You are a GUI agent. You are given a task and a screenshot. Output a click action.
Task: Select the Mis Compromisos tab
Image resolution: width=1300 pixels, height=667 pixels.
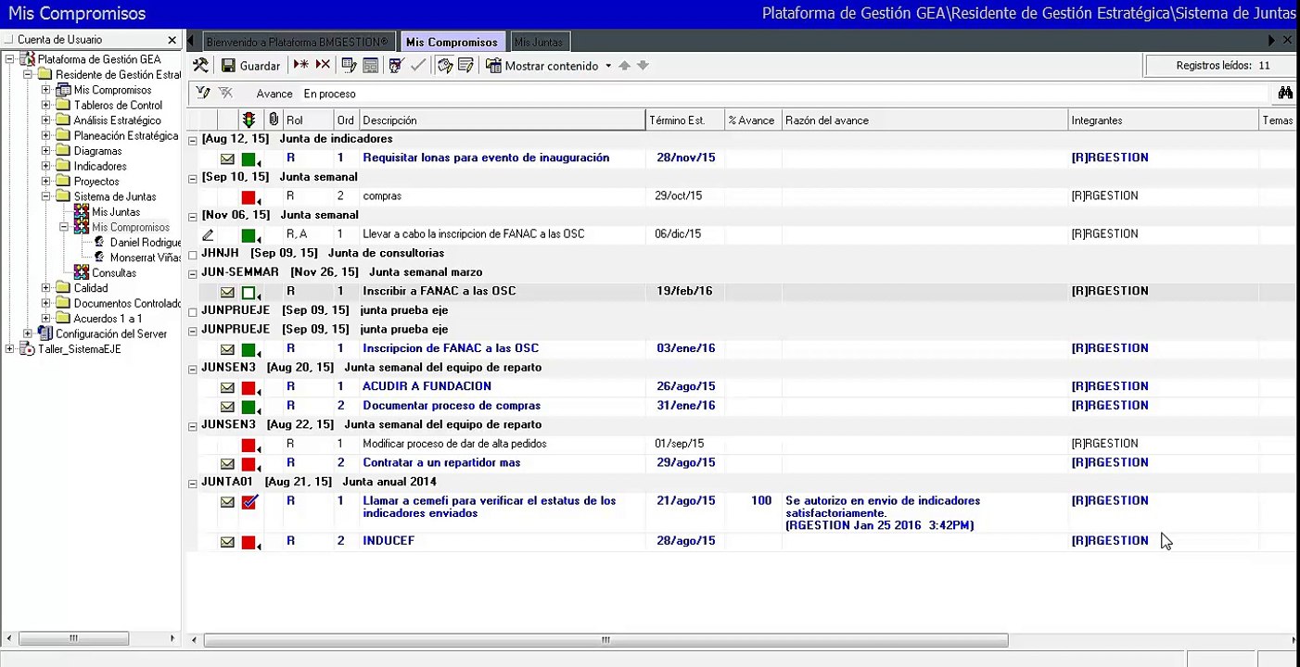[x=452, y=42]
